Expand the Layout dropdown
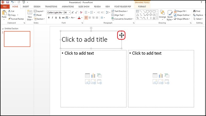Viewport: 206px width, 116px height. coord(39,11)
